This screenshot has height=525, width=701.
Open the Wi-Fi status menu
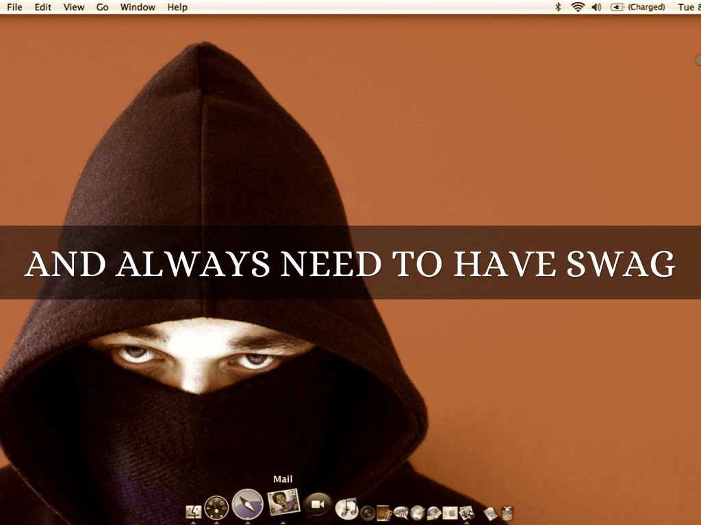point(578,7)
